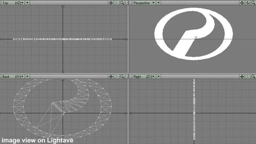
Task: Click the pan icon in Perspective viewport
Action: pos(242,3)
